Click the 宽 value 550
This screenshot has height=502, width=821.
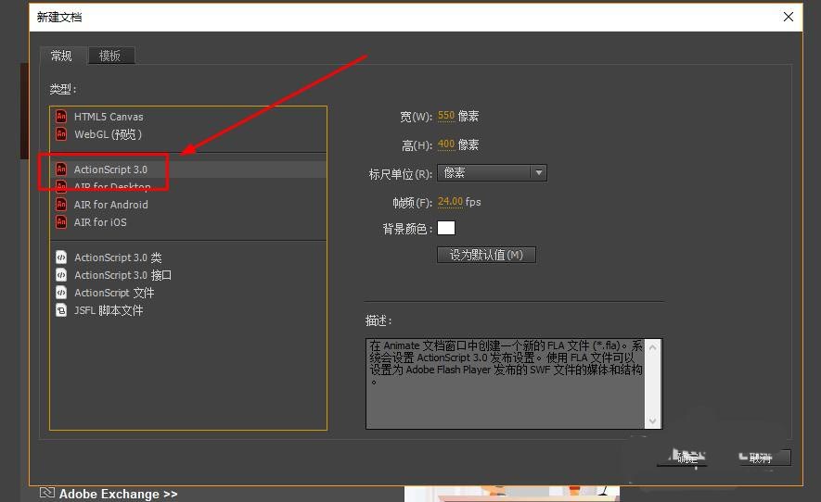(x=446, y=116)
